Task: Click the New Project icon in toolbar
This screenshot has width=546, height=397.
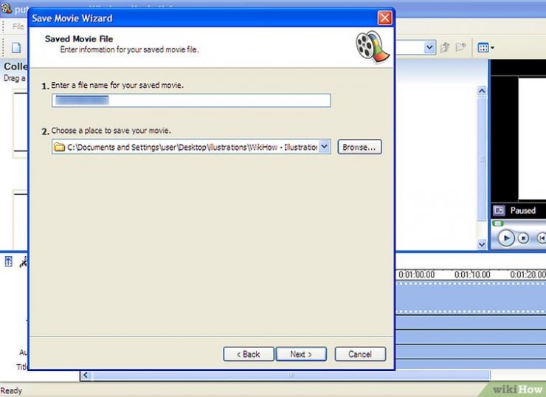Action: click(x=15, y=48)
